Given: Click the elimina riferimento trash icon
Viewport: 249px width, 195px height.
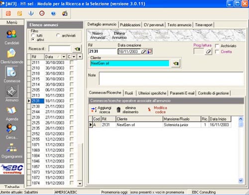Looking at the screenshot, I should coord(119,110).
